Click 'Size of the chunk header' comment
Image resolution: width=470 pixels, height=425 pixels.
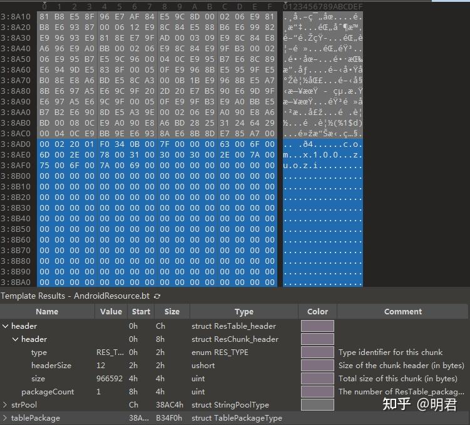pos(401,366)
